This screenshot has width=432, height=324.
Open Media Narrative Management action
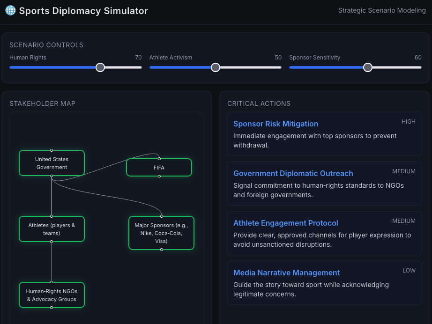pos(324,283)
